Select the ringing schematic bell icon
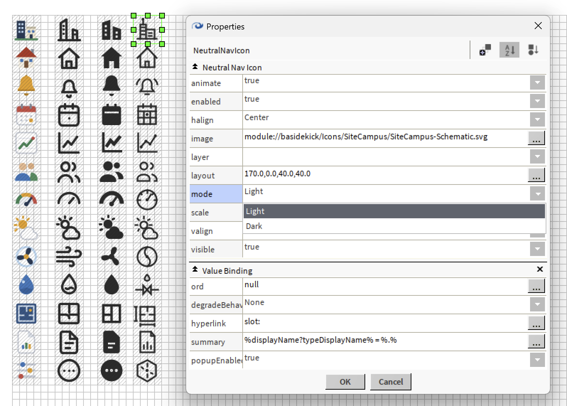 pyautogui.click(x=147, y=86)
